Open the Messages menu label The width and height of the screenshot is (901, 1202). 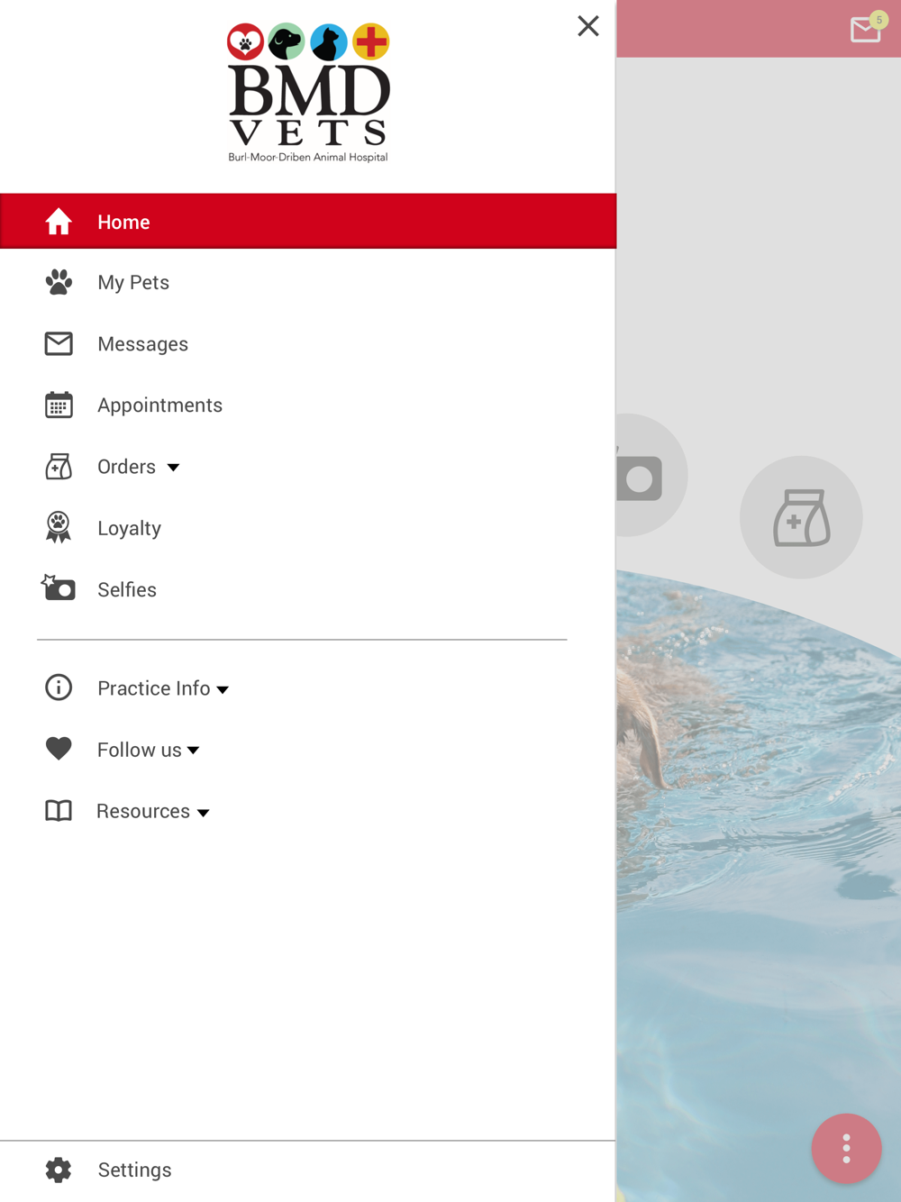point(142,344)
